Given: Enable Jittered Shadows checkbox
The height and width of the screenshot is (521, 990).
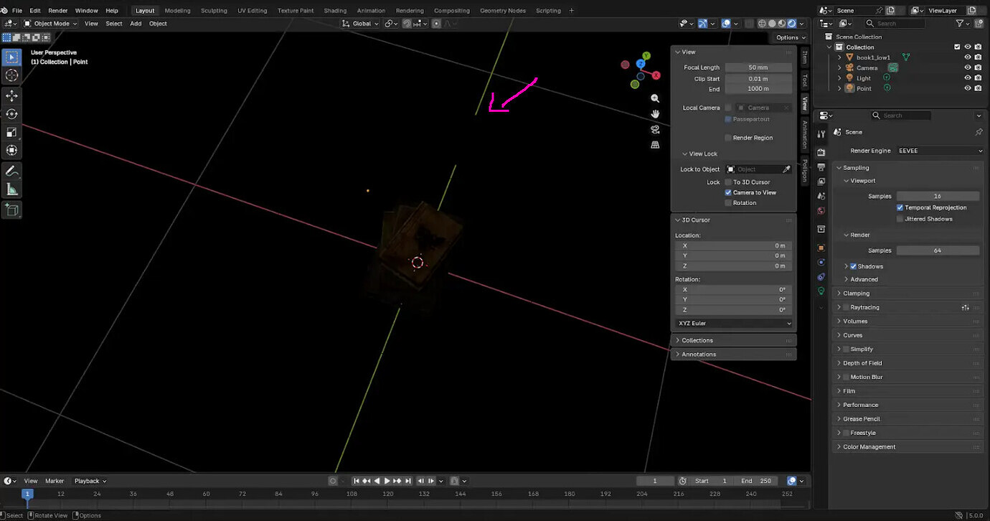Looking at the screenshot, I should click(900, 219).
